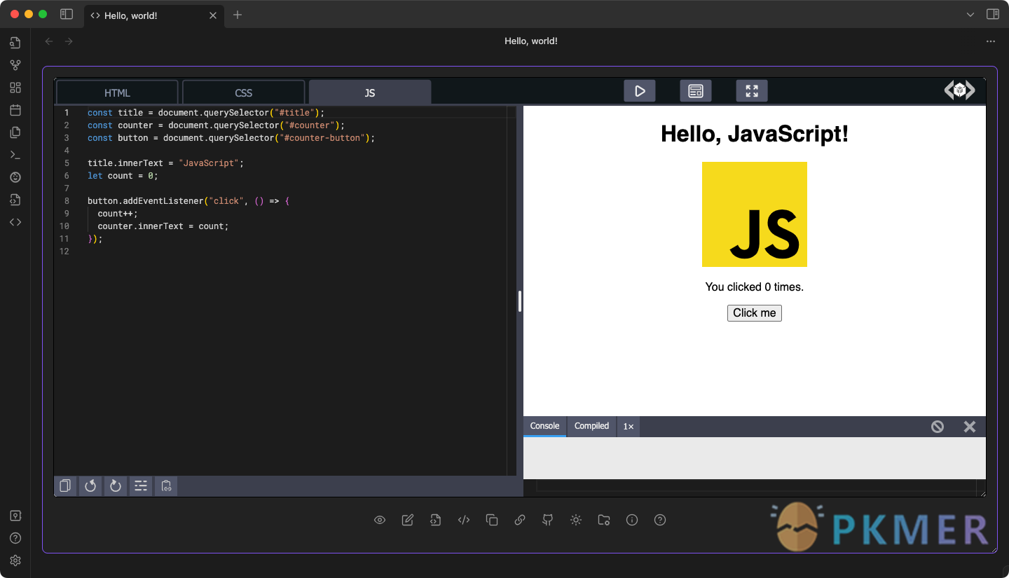Open the file search icon in left ribbon
This screenshot has width=1009, height=578.
pos(15,43)
